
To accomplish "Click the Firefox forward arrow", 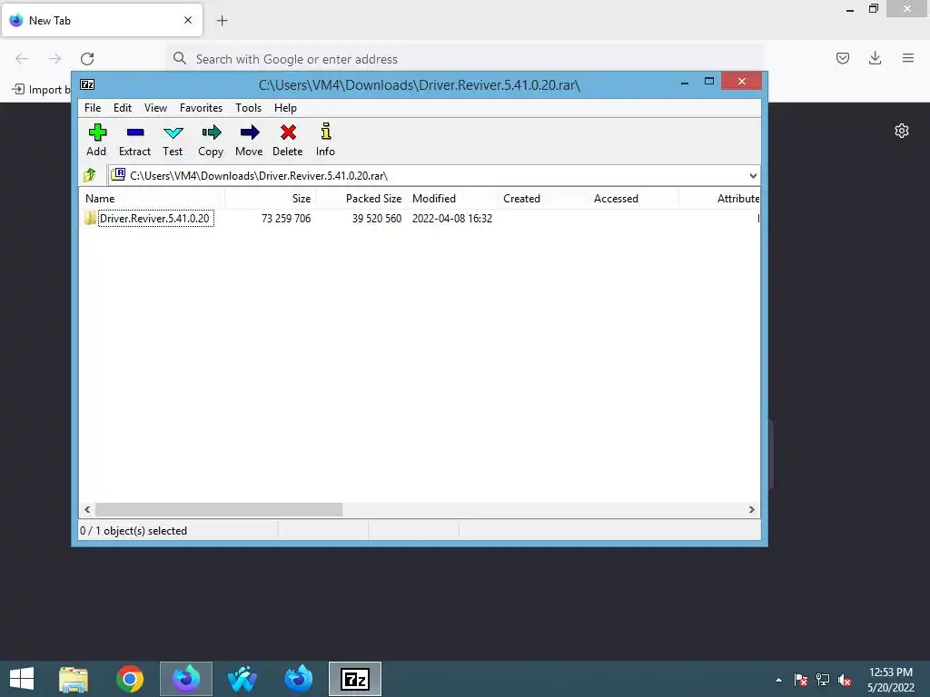I will click(54, 59).
